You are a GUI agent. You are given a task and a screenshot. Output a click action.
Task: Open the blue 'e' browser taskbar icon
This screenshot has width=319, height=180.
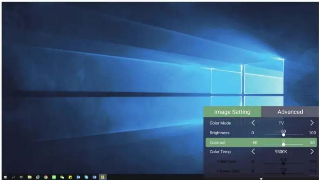38,177
